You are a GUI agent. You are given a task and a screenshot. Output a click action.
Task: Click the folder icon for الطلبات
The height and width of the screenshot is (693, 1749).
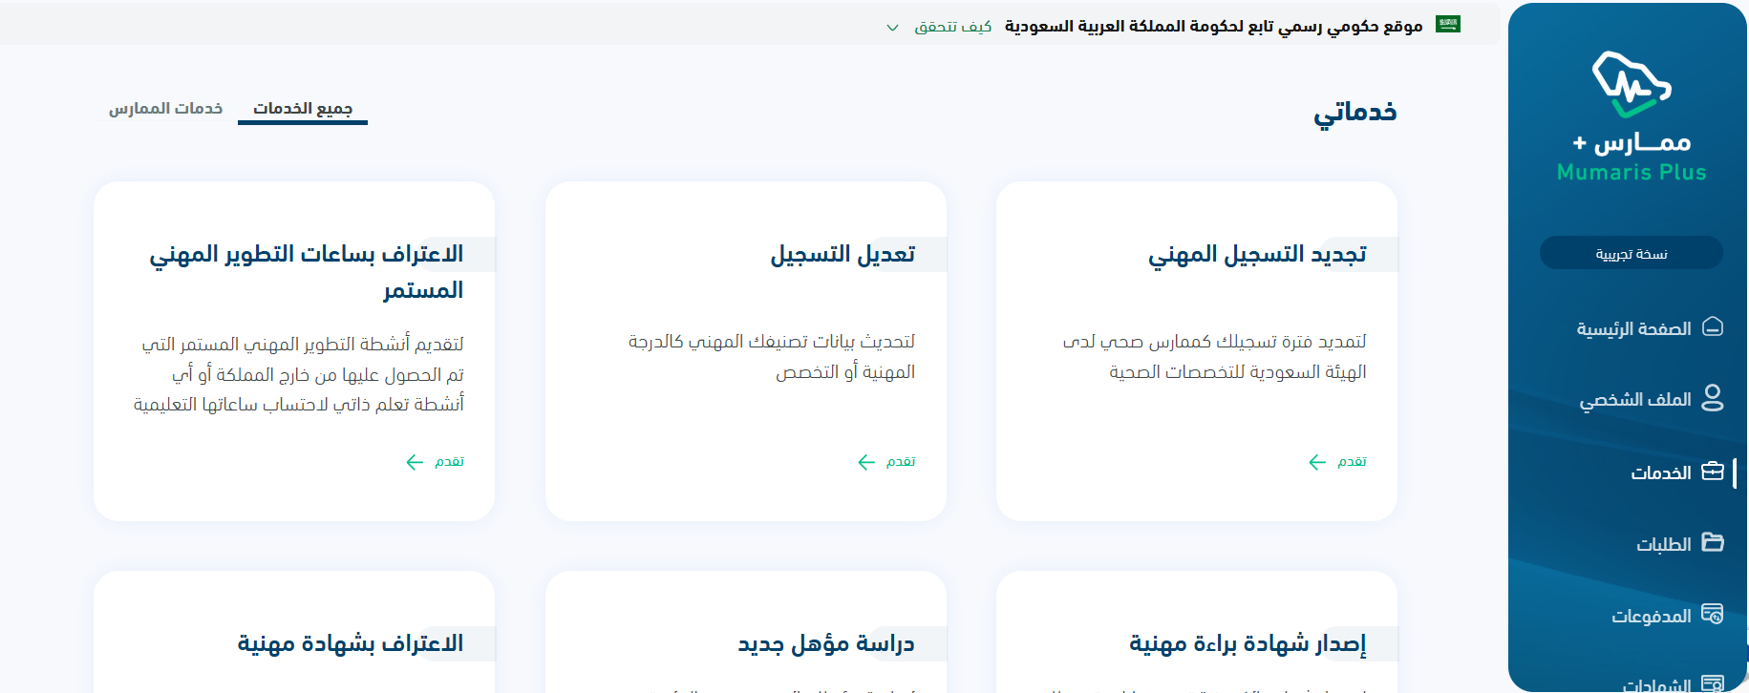pyautogui.click(x=1713, y=542)
